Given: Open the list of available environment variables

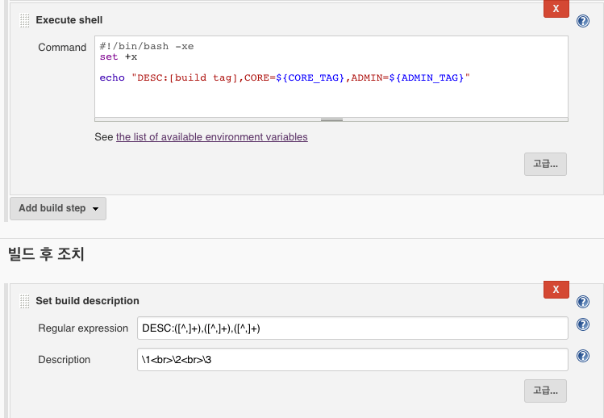Looking at the screenshot, I should (211, 137).
